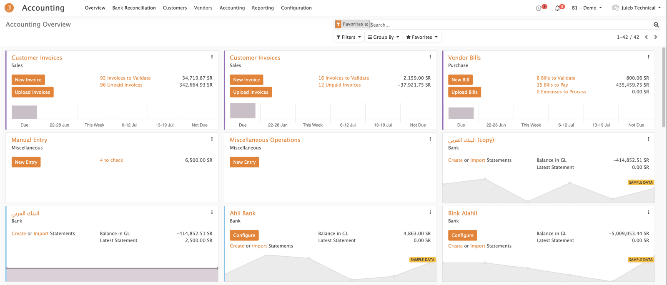
Task: Open the Accounting menu item
Action: [x=232, y=8]
